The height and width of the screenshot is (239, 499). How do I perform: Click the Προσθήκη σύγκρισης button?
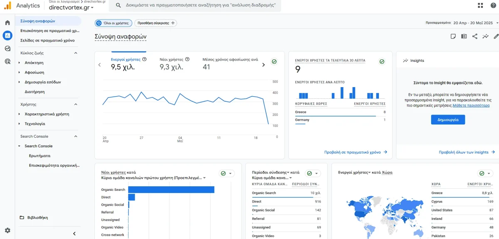click(x=156, y=23)
